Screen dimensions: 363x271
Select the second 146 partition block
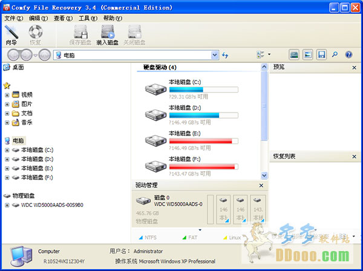[x=240, y=209]
